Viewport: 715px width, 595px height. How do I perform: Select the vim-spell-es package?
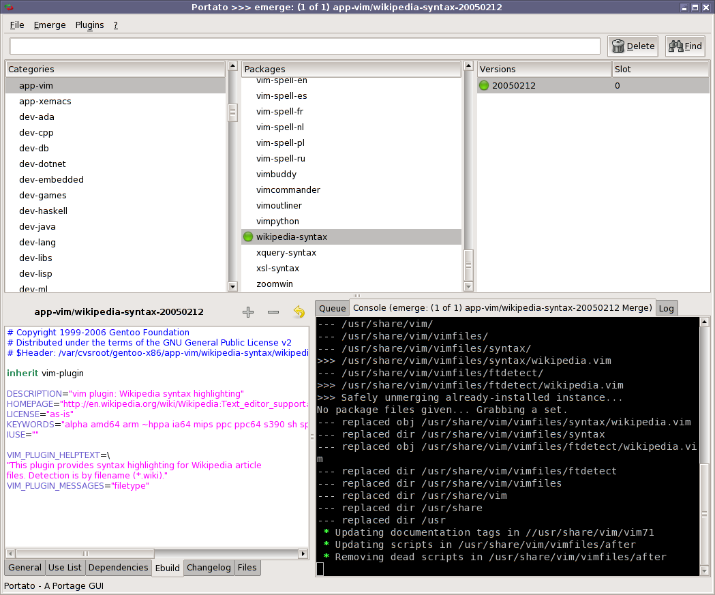point(351,95)
